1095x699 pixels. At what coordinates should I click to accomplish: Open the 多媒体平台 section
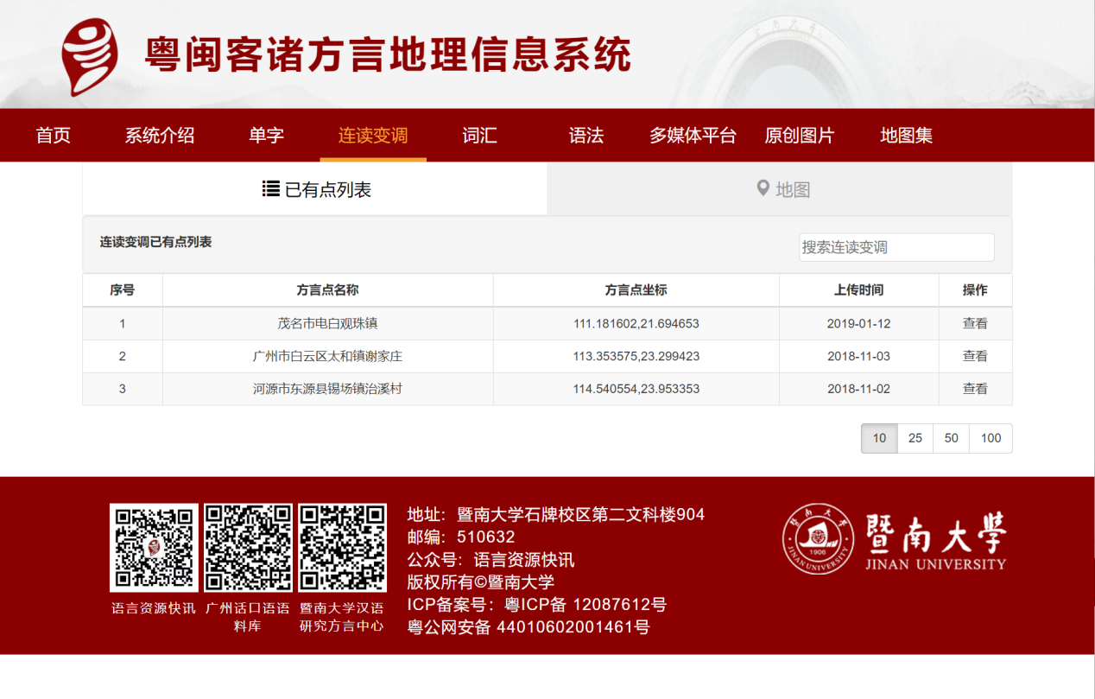(x=693, y=136)
